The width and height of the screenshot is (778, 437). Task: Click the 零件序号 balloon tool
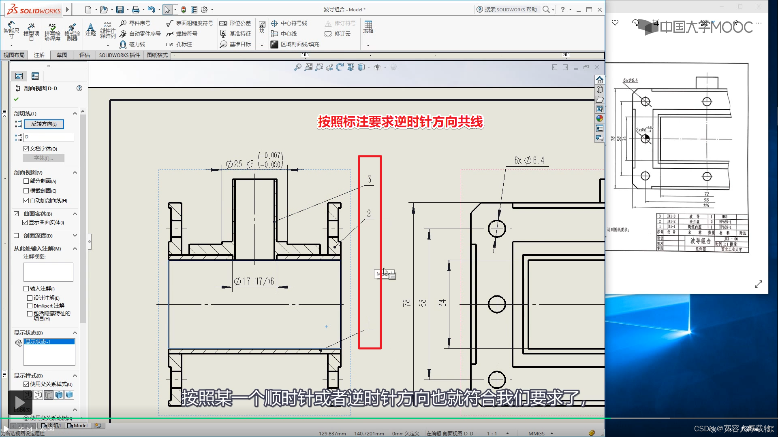pyautogui.click(x=135, y=23)
